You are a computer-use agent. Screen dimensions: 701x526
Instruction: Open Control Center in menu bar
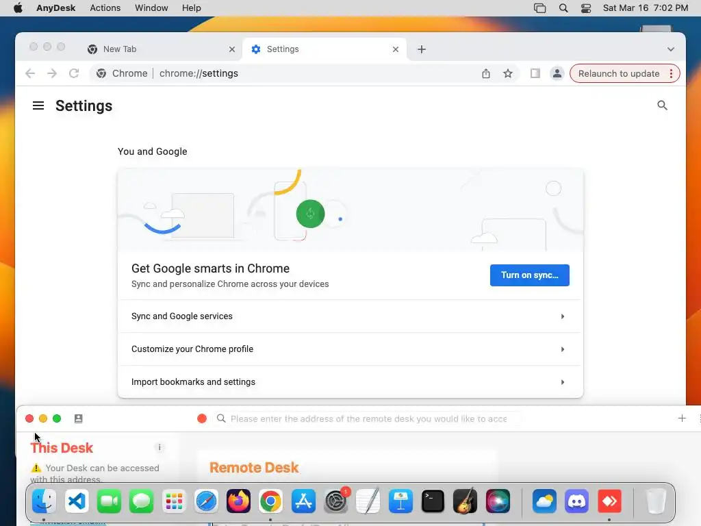point(586,8)
